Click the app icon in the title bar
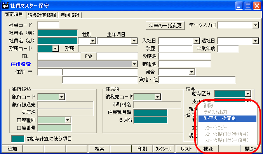This screenshot has height=154, width=263. tap(5, 5)
